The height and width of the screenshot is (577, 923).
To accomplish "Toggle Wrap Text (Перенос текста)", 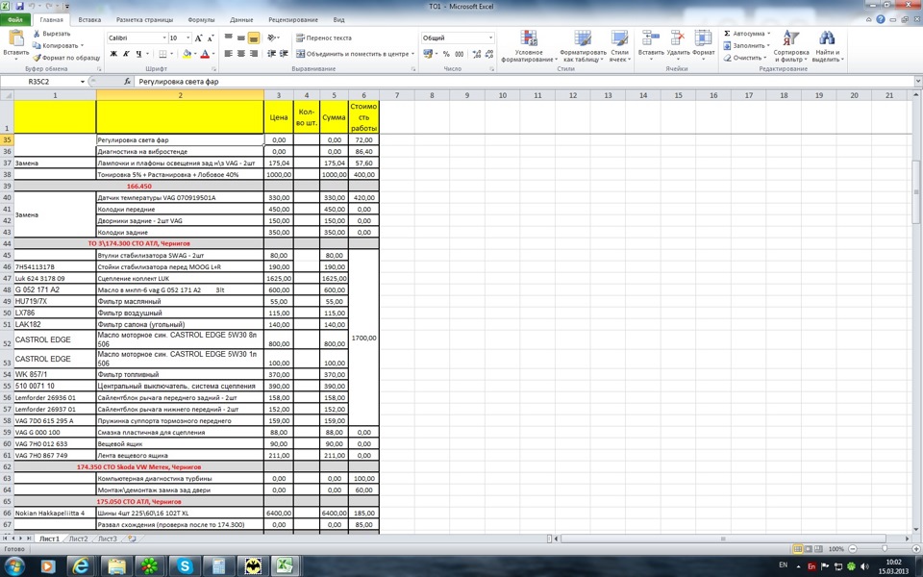I will point(324,38).
